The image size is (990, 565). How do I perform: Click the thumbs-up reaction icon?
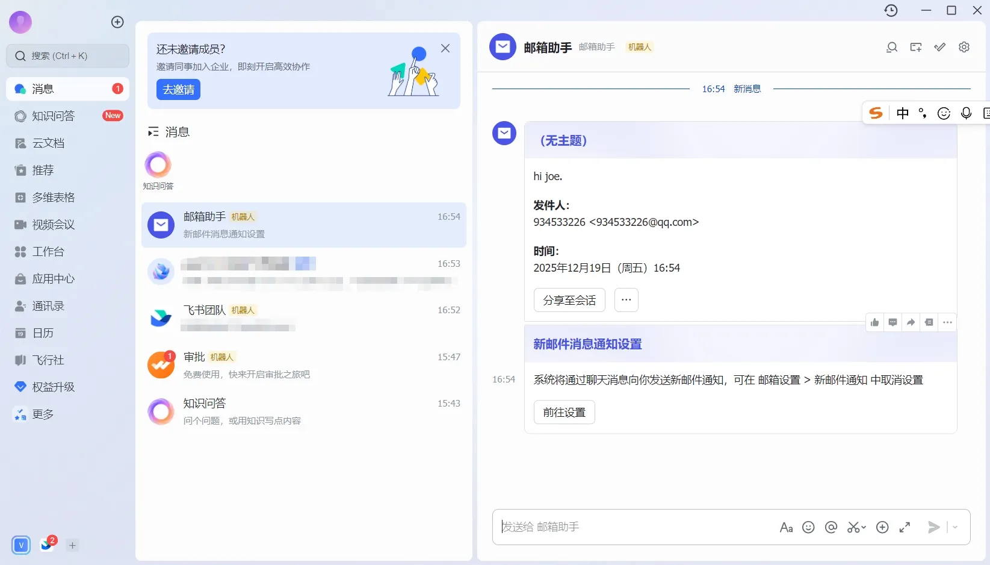(x=874, y=322)
